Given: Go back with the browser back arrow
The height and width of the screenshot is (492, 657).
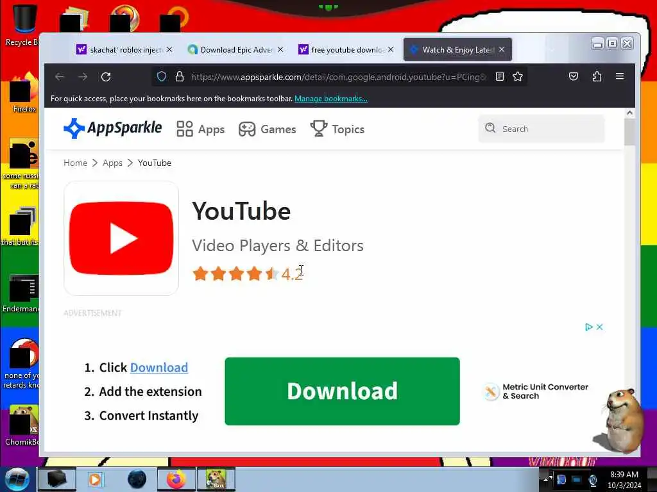Looking at the screenshot, I should [60, 77].
